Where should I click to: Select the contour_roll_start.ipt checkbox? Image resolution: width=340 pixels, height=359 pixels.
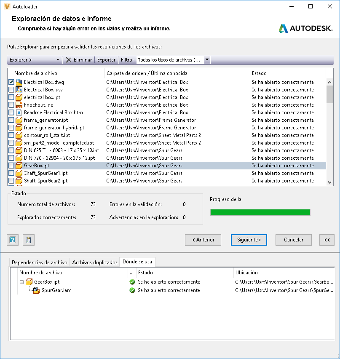pos(11,135)
